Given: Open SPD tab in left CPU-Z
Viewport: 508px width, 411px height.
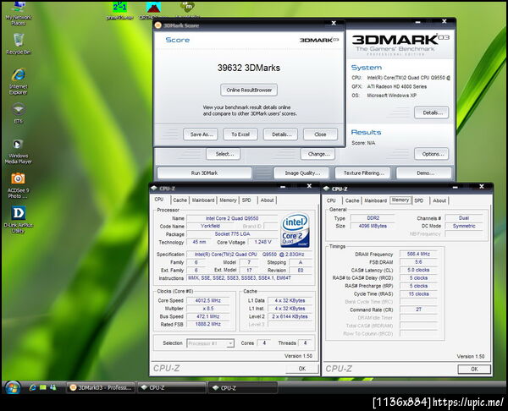Looking at the screenshot, I should (x=246, y=200).
